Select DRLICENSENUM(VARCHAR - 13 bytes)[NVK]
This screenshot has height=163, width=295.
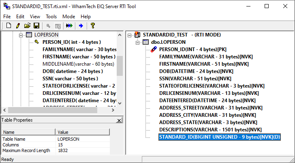209,93
